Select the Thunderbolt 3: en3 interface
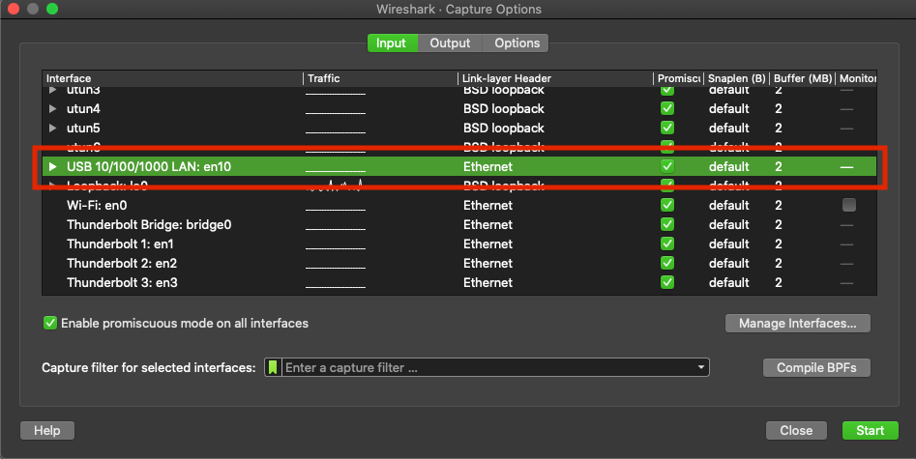The image size is (916, 459). tap(122, 282)
